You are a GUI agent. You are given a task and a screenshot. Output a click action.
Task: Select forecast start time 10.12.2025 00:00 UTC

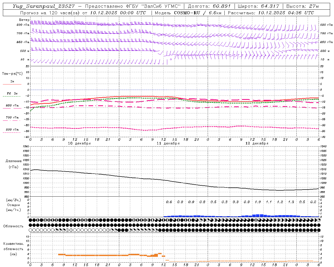tap(118, 13)
